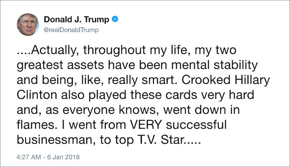Click the word throughout in the tweet
Image resolution: width=290 pixels, height=167 pixels.
point(115,50)
